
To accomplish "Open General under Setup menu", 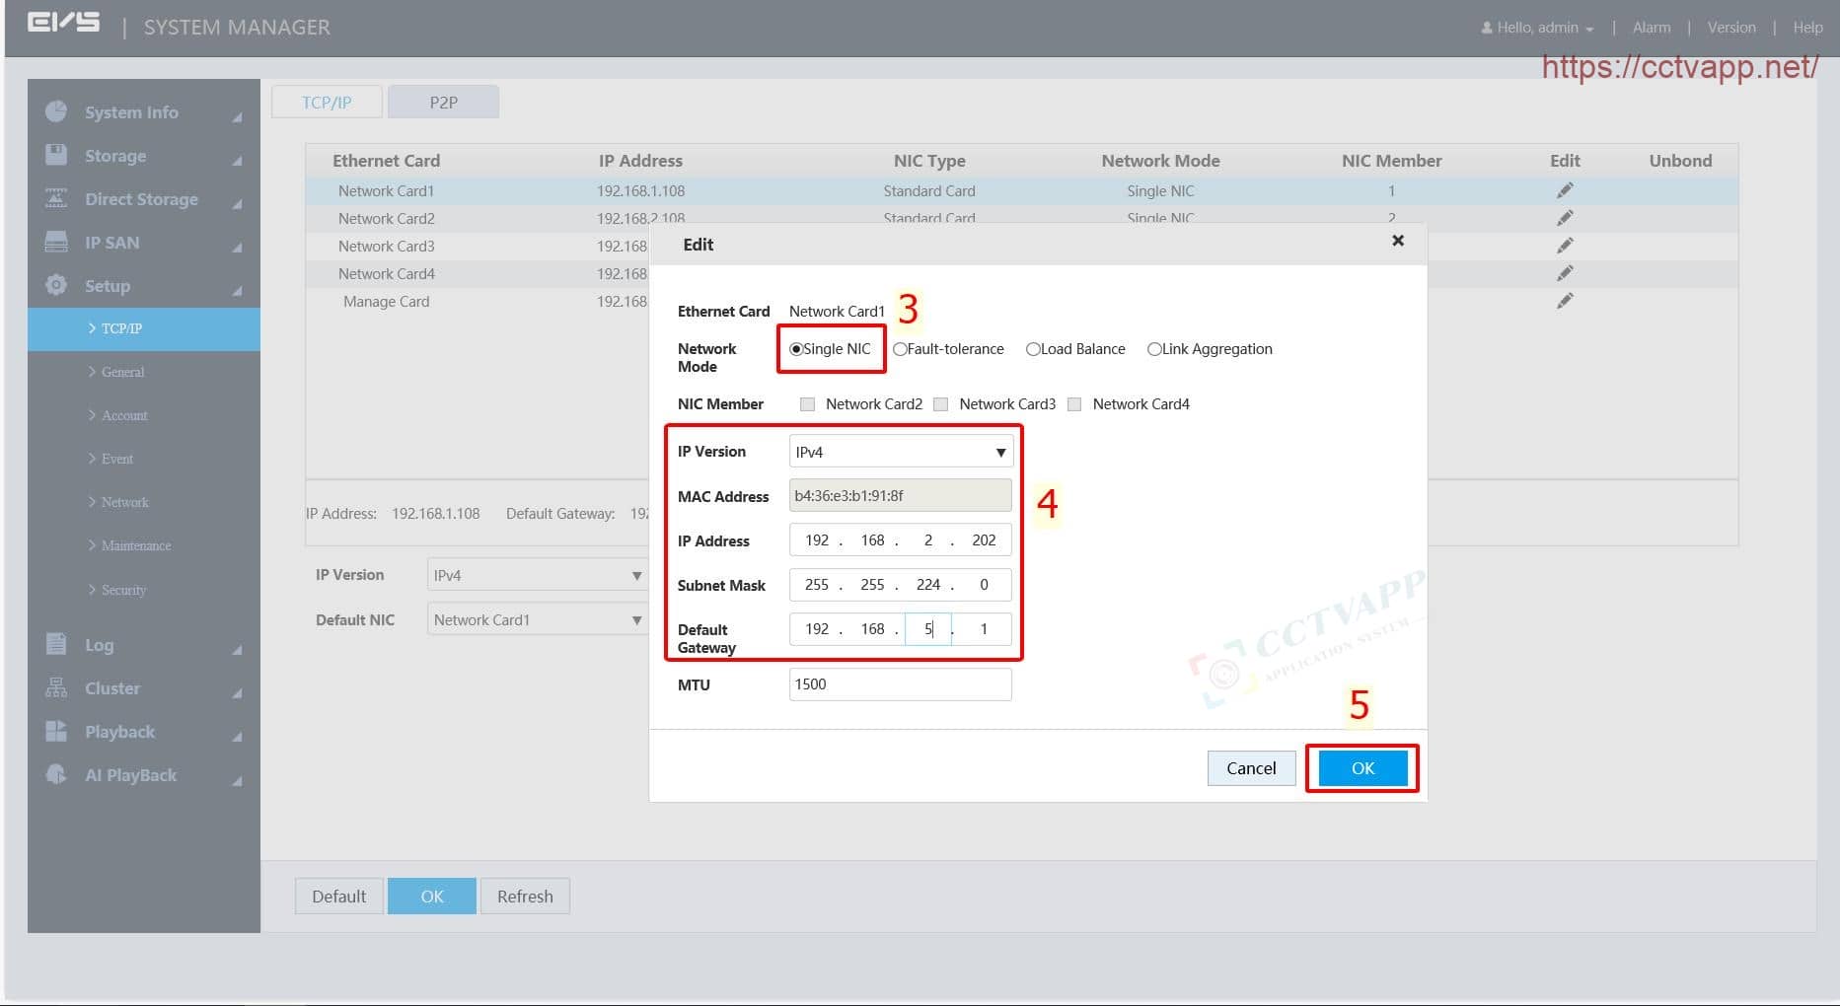I will (122, 372).
